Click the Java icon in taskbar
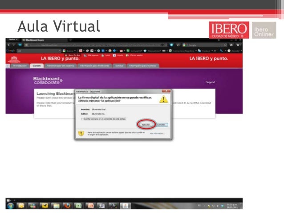Viewport: 284px width, 213px height. (x=125, y=206)
